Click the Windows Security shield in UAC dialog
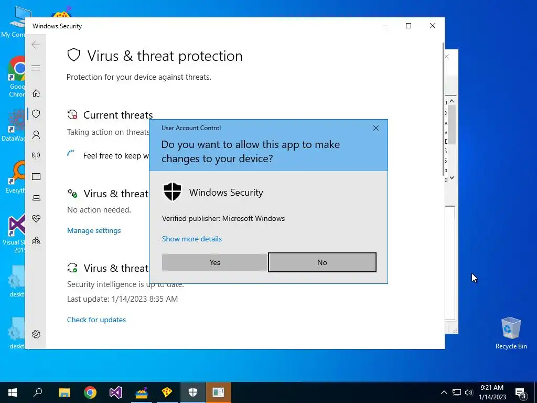Viewport: 537px width, 403px height. click(172, 192)
